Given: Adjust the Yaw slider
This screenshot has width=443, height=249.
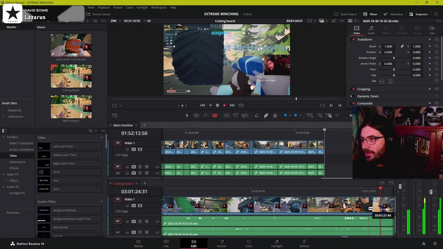Looking at the screenshot, I should pos(394,75).
